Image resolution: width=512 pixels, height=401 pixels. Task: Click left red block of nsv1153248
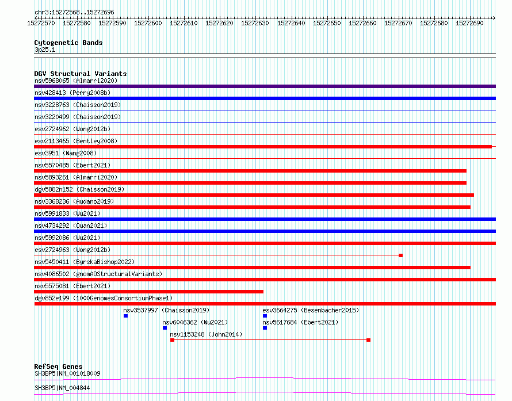173,340
